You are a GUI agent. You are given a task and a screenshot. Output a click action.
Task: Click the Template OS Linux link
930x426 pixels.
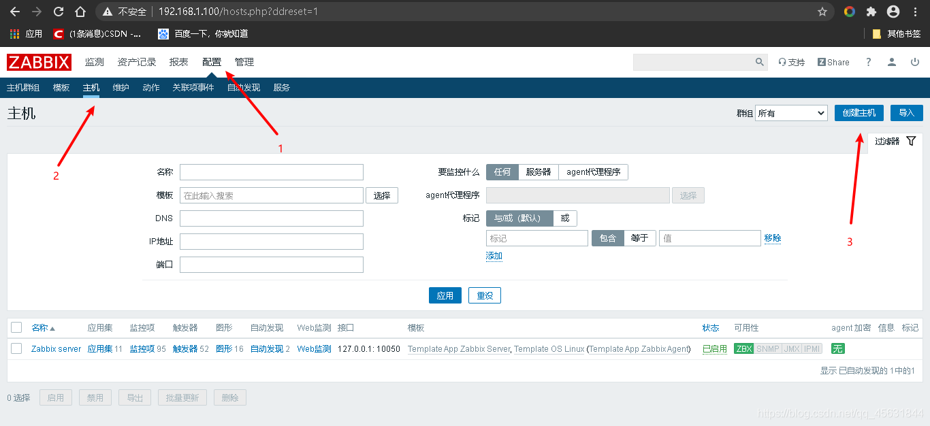[x=549, y=348]
